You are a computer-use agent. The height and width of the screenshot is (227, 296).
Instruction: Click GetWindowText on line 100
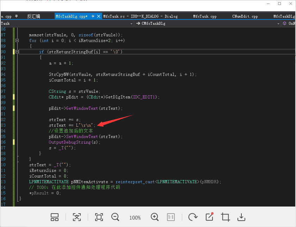(x=82, y=108)
